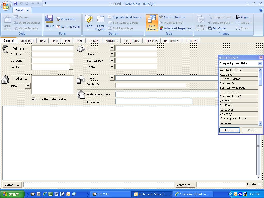Open the Developer ribbon tab
The image size is (264, 198).
22,10
